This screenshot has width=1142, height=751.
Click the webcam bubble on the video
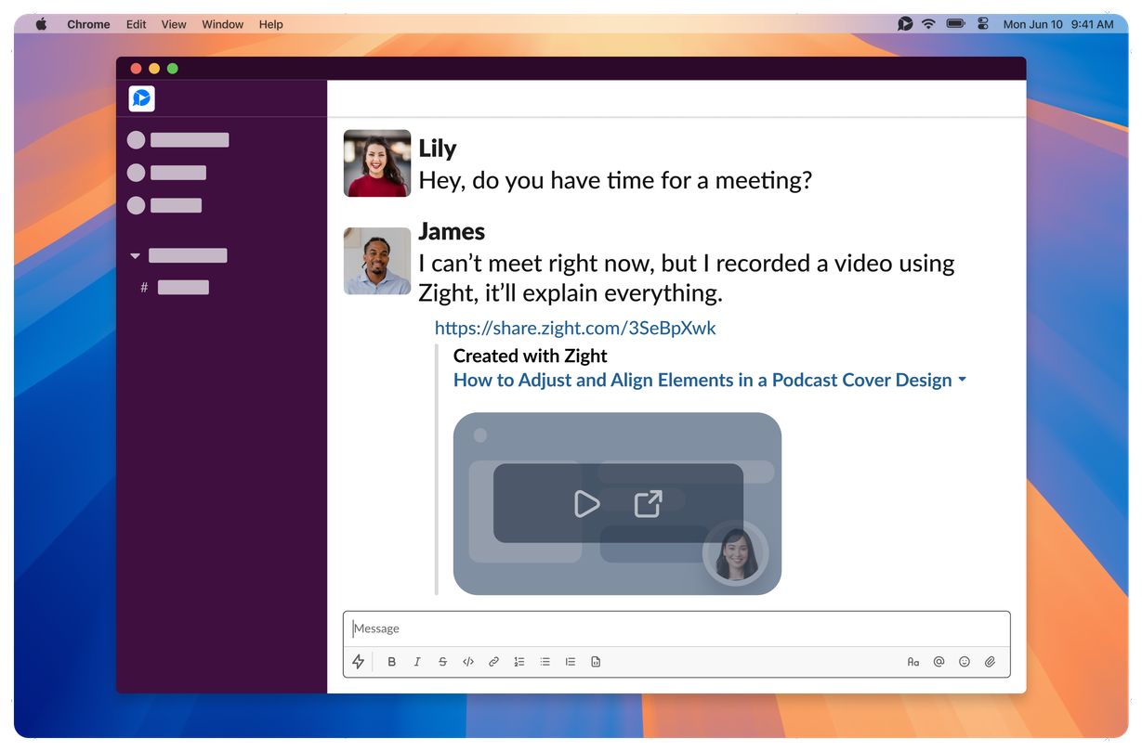pos(735,553)
